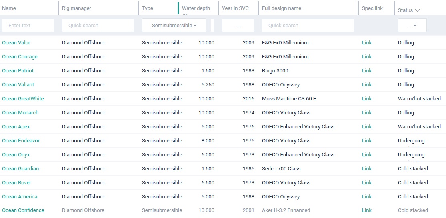This screenshot has width=446, height=218.
Task: Select the Drilling status for Ocean Monarch
Action: click(x=406, y=112)
